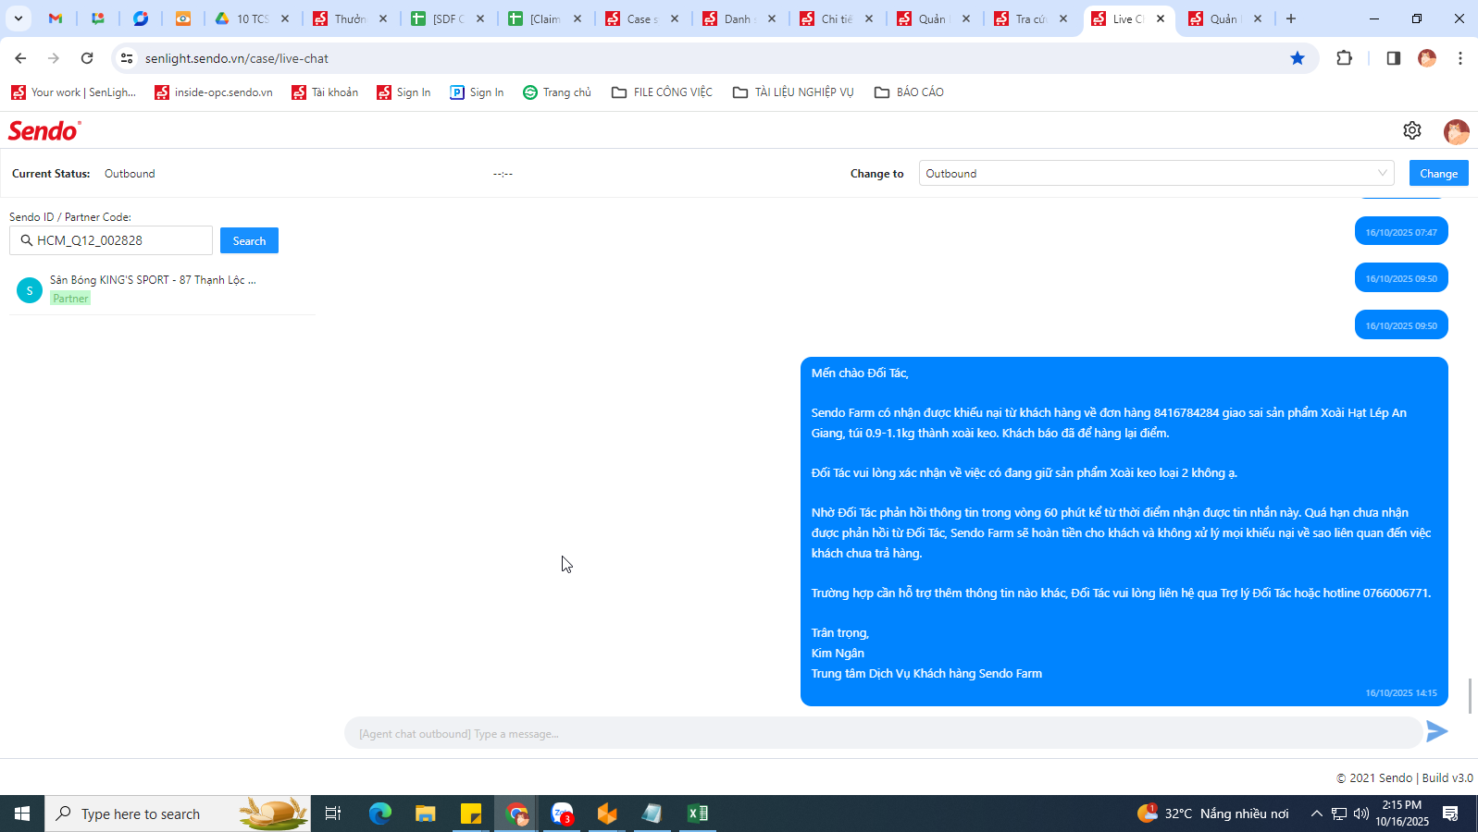Screen dimensions: 1478x832
Task: Open Chrome three-dot menu
Action: 1460,58
